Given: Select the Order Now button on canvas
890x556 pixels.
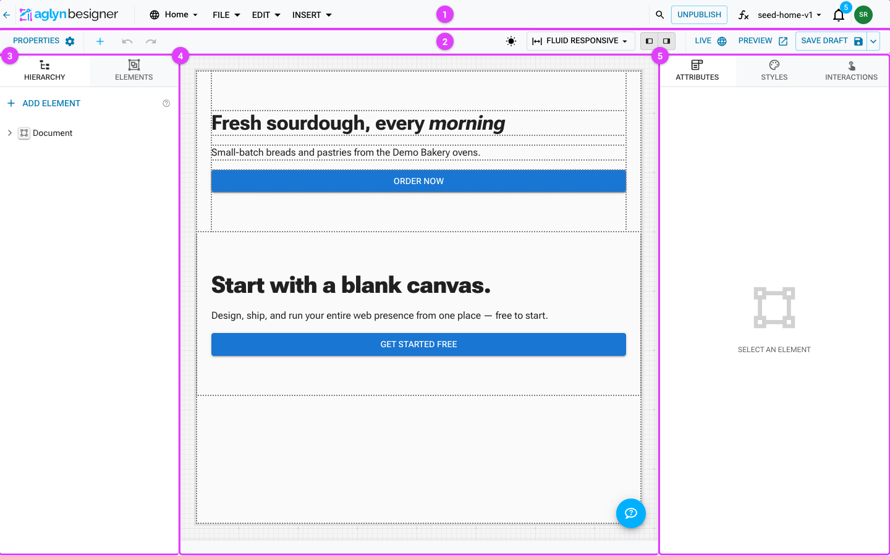Looking at the screenshot, I should 418,181.
